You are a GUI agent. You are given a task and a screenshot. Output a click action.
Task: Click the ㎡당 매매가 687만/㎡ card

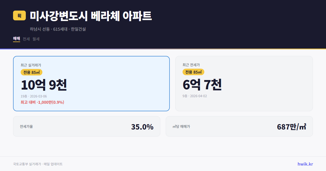[239, 126]
